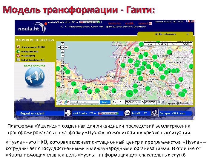
Task: Click the Google logo on the map
Action: 63,102
